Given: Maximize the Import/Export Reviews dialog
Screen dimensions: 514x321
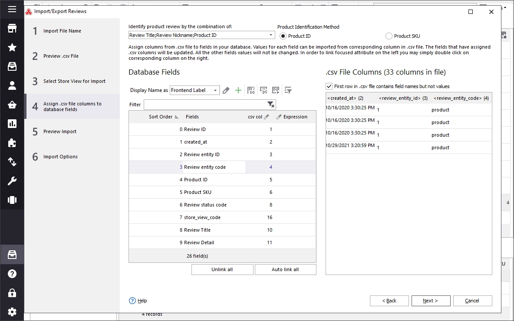Looking at the screenshot, I should click(x=471, y=12).
